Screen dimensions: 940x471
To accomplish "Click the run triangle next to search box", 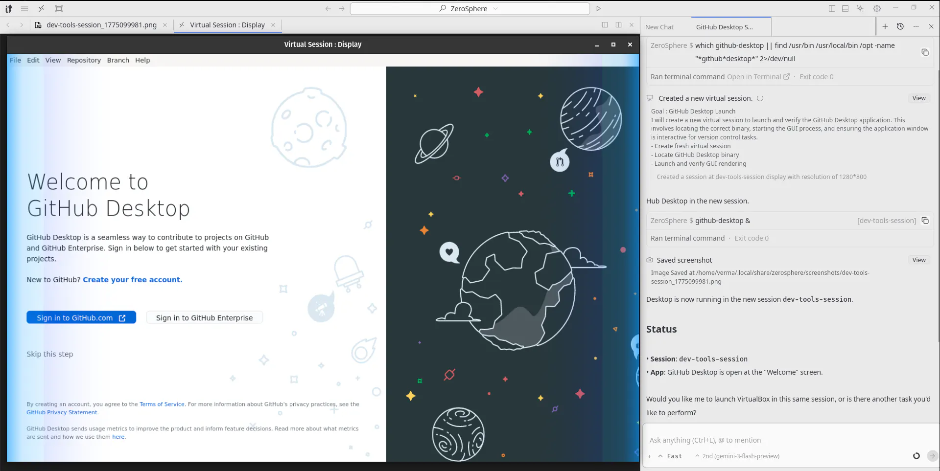I will click(x=598, y=8).
